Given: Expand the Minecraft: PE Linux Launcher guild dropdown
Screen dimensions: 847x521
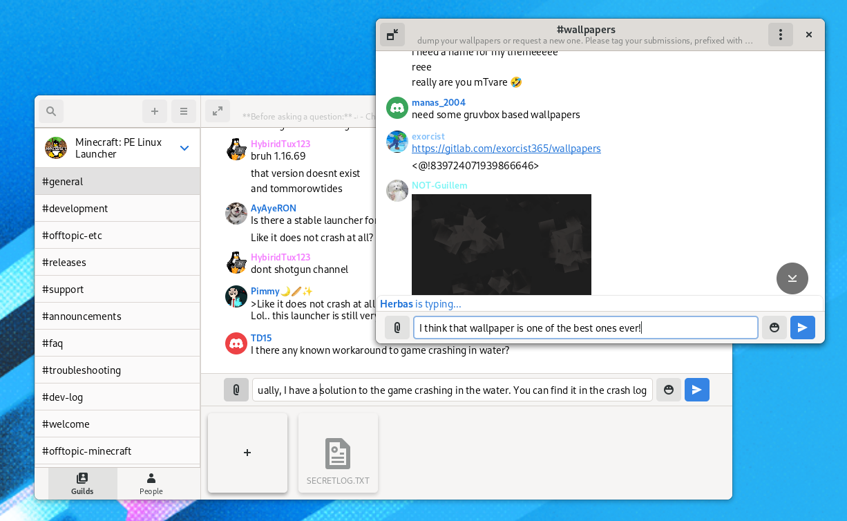Looking at the screenshot, I should [x=184, y=148].
